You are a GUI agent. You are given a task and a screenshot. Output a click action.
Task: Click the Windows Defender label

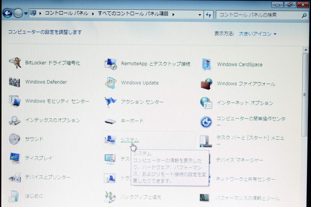pos(46,82)
